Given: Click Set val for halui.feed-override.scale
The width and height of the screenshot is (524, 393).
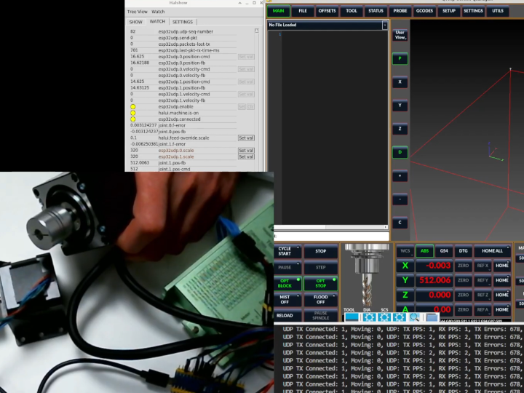Looking at the screenshot, I should (x=246, y=138).
